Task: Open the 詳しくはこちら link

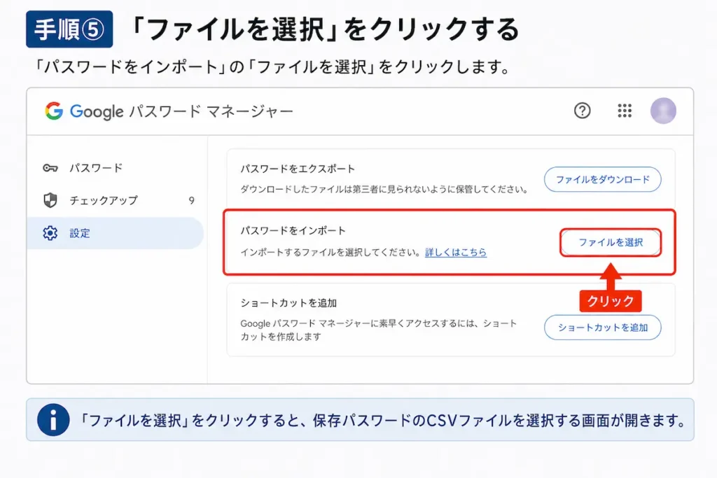Action: tap(456, 252)
